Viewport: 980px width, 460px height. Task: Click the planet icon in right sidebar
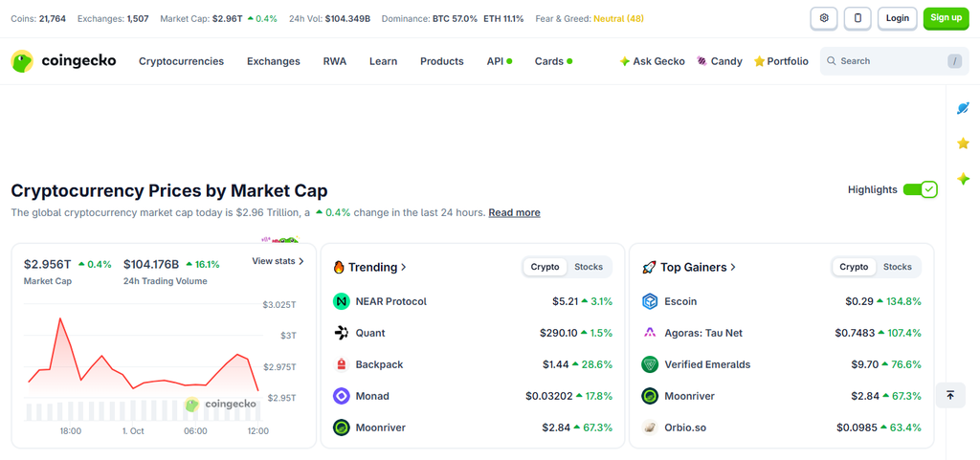[963, 108]
